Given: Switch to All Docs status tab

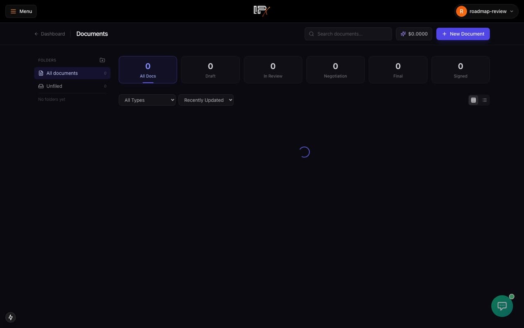Looking at the screenshot, I should (x=148, y=70).
